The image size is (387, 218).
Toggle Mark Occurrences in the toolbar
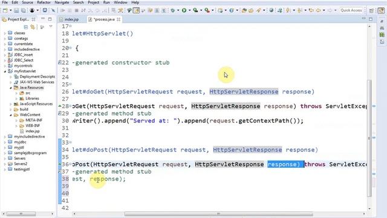[136, 10]
